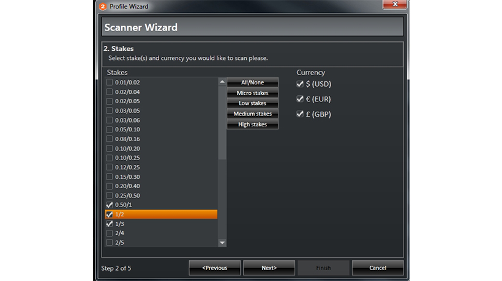Untick the € (EUR) currency checkbox
This screenshot has height=281, width=502.
tap(300, 99)
